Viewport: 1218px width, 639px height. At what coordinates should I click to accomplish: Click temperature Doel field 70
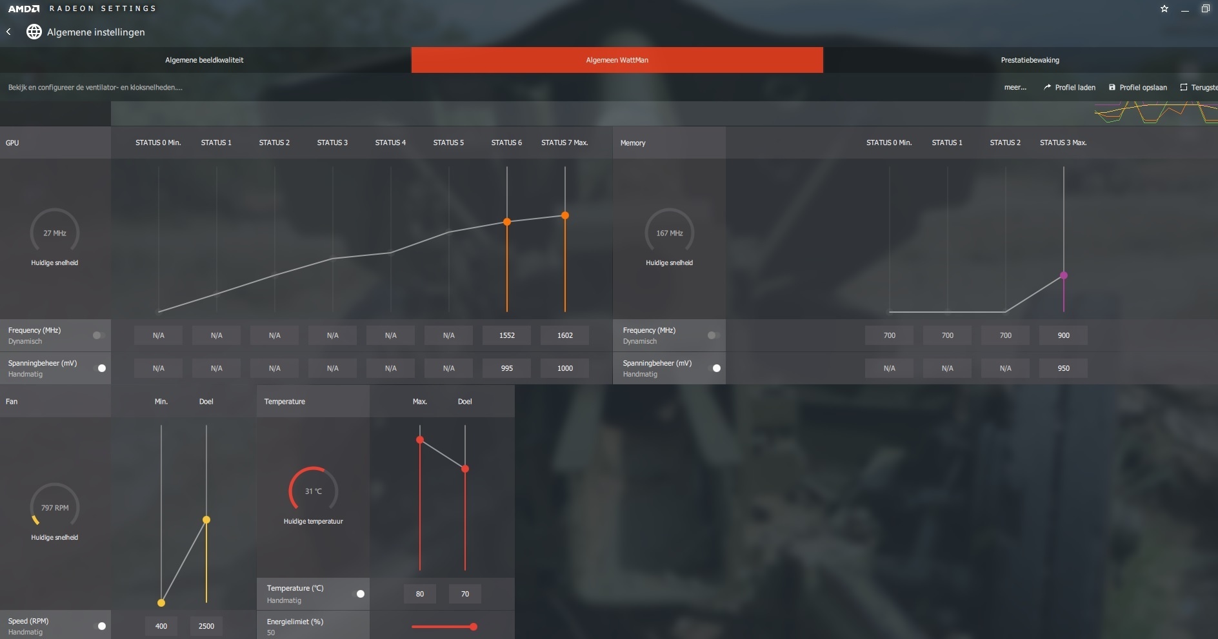pyautogui.click(x=465, y=594)
